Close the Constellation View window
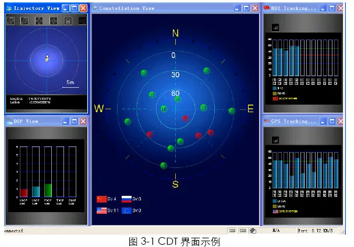Image resolution: width=354 pixels, height=247 pixels. pos(255,8)
